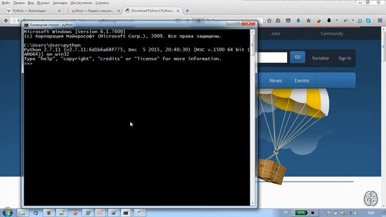Close the Download Python tab
This screenshot has height=217, width=386.
pyautogui.click(x=178, y=11)
